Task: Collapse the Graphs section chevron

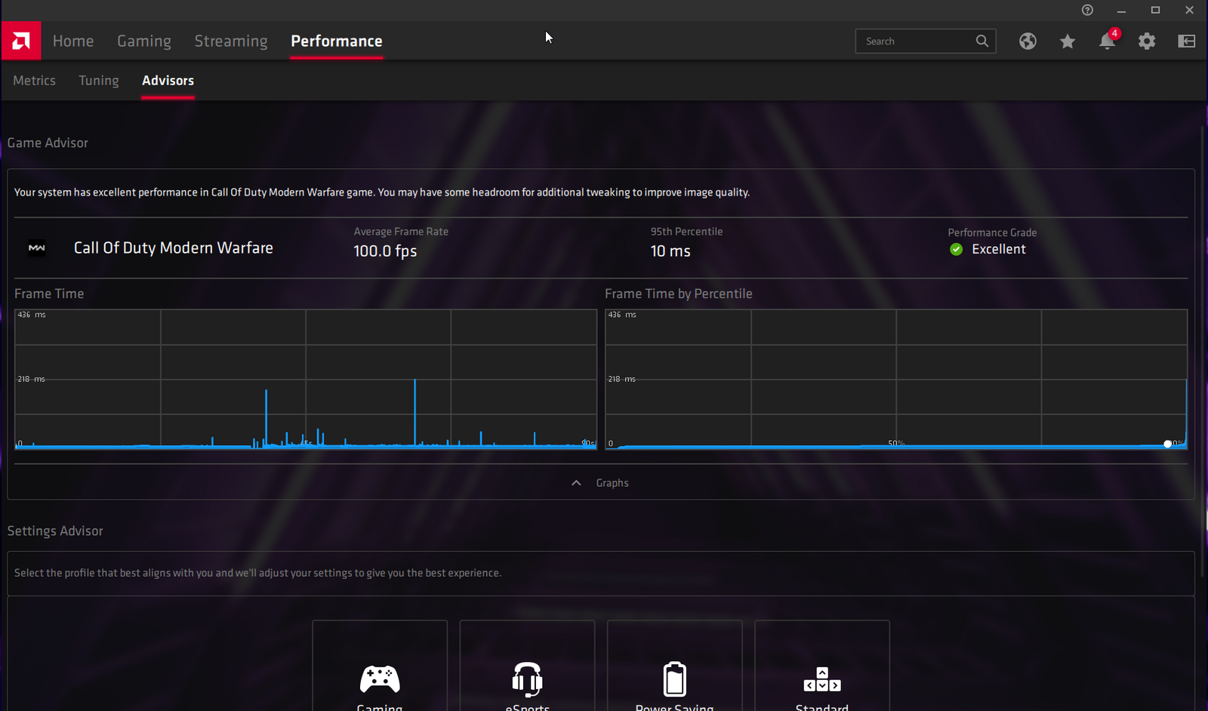Action: [576, 483]
